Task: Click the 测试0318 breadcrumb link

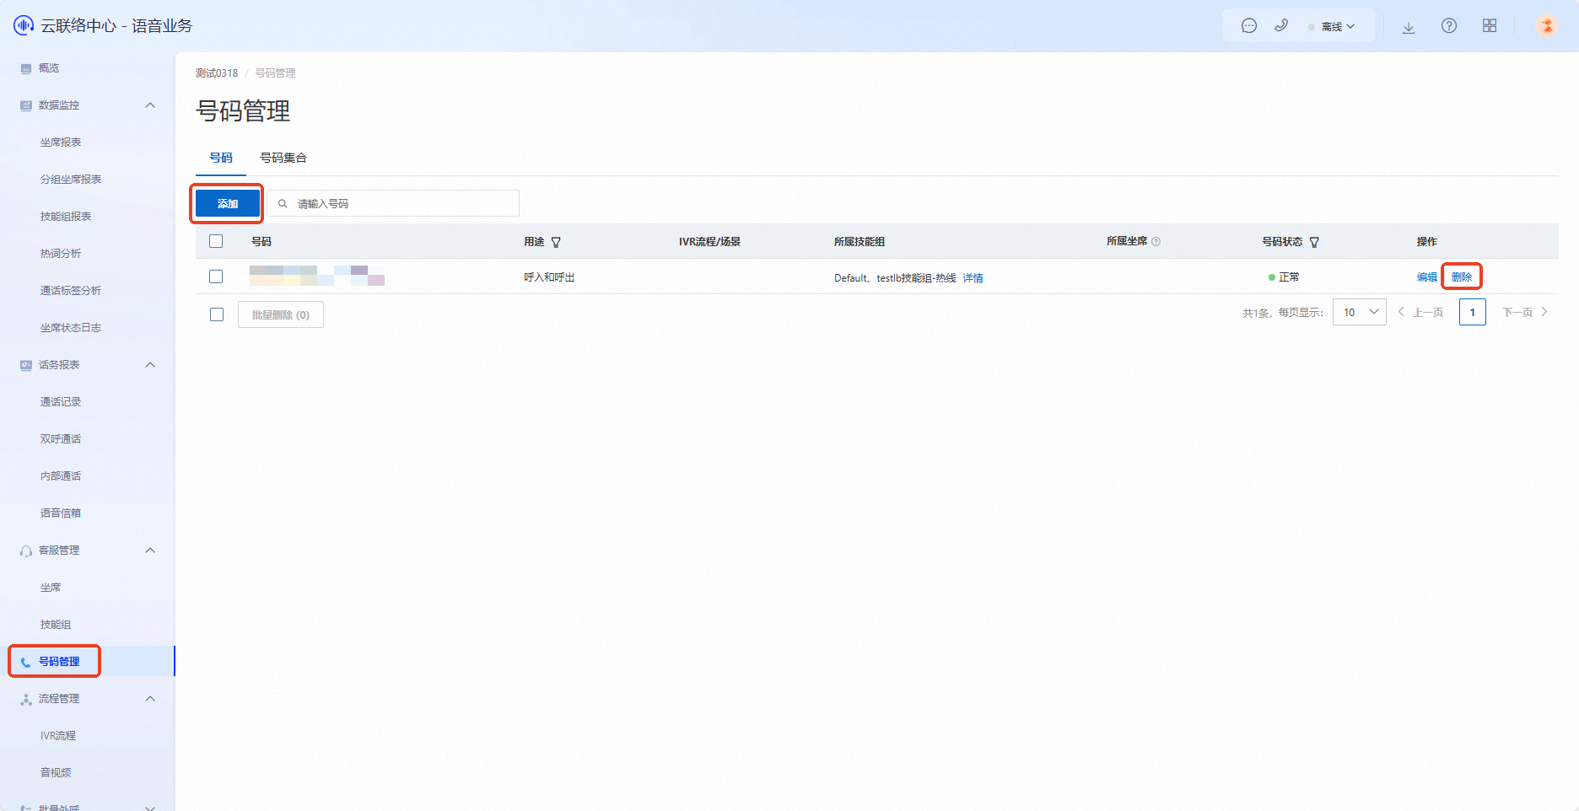Action: 217,73
